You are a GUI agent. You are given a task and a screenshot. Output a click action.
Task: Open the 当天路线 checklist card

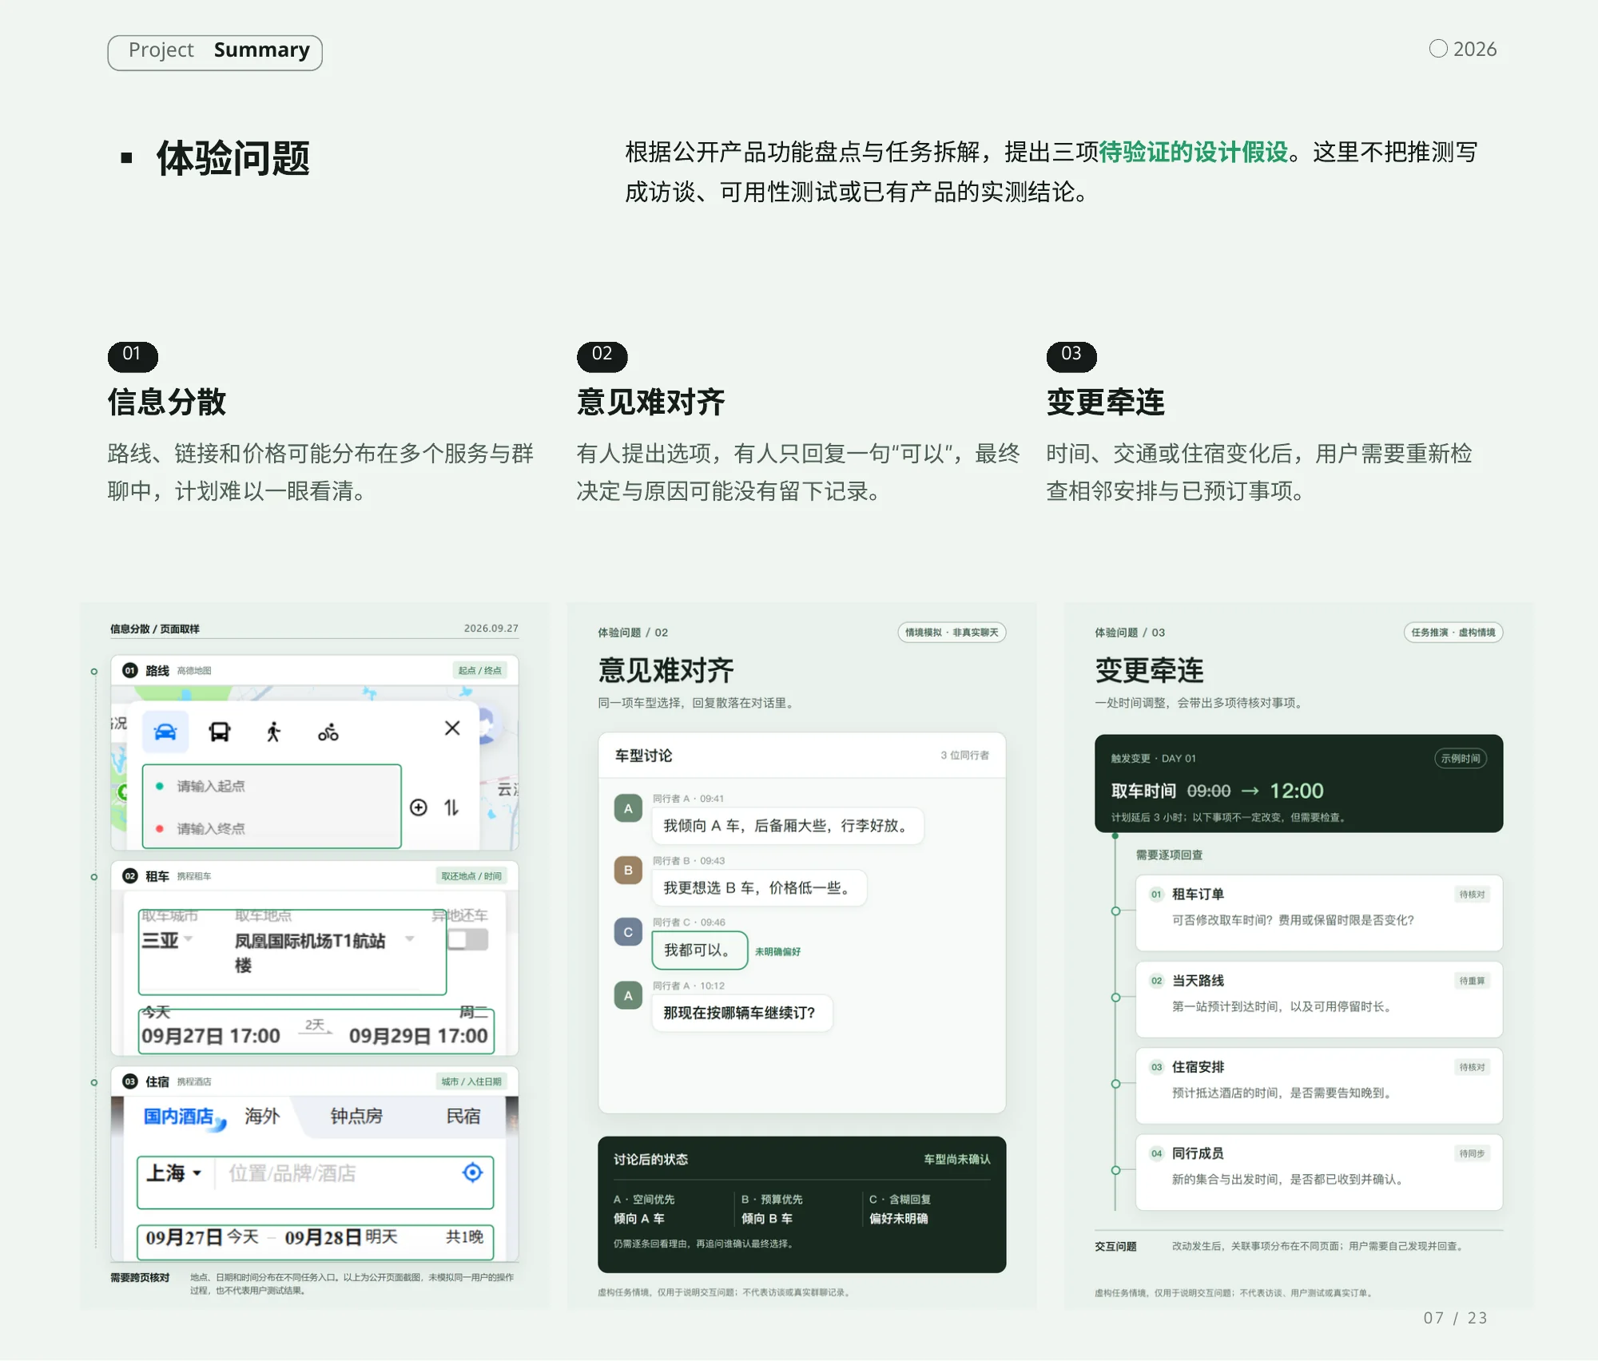(1319, 999)
